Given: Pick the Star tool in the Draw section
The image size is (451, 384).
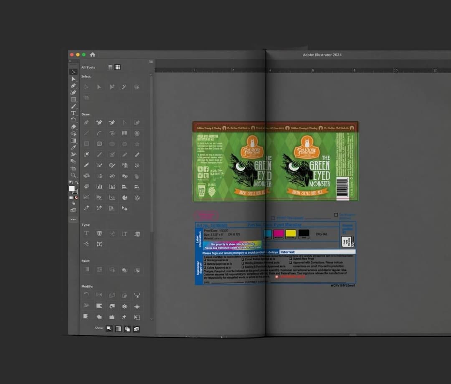Looking at the screenshot, I should pyautogui.click(x=137, y=144).
